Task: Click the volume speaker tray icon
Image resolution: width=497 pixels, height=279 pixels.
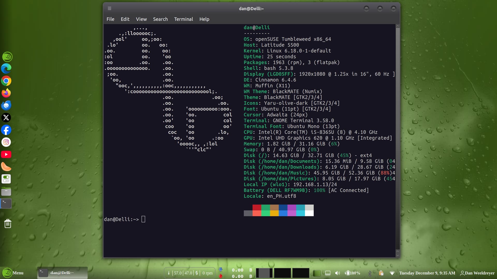Action: pyautogui.click(x=337, y=273)
